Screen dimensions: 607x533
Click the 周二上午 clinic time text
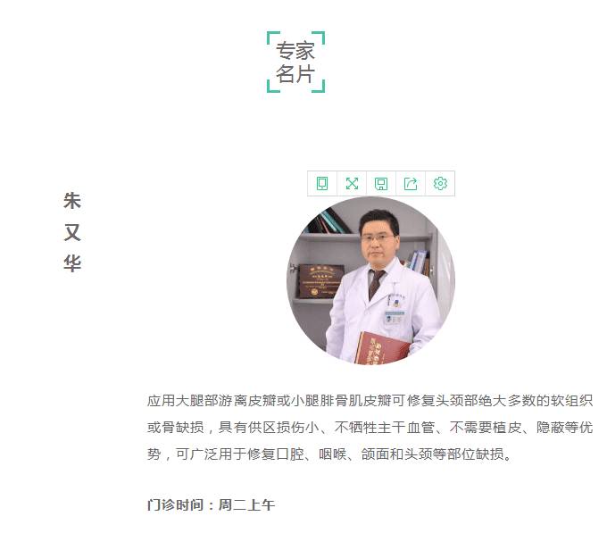coord(246,504)
